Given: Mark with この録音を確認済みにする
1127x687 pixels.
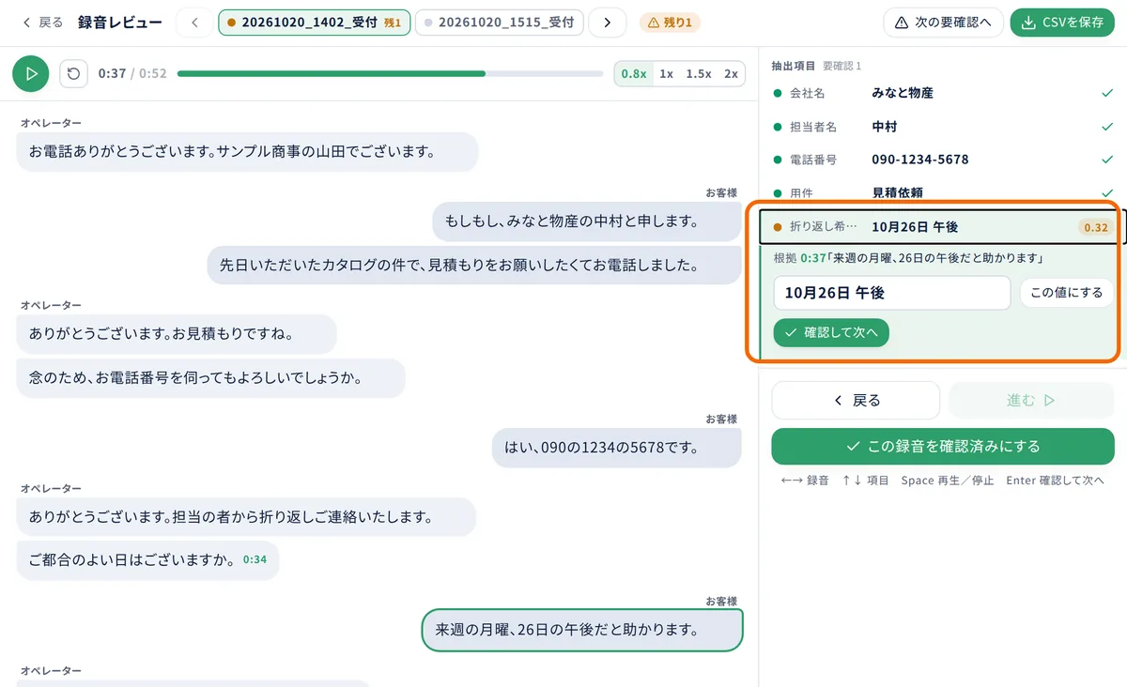Looking at the screenshot, I should [x=943, y=447].
